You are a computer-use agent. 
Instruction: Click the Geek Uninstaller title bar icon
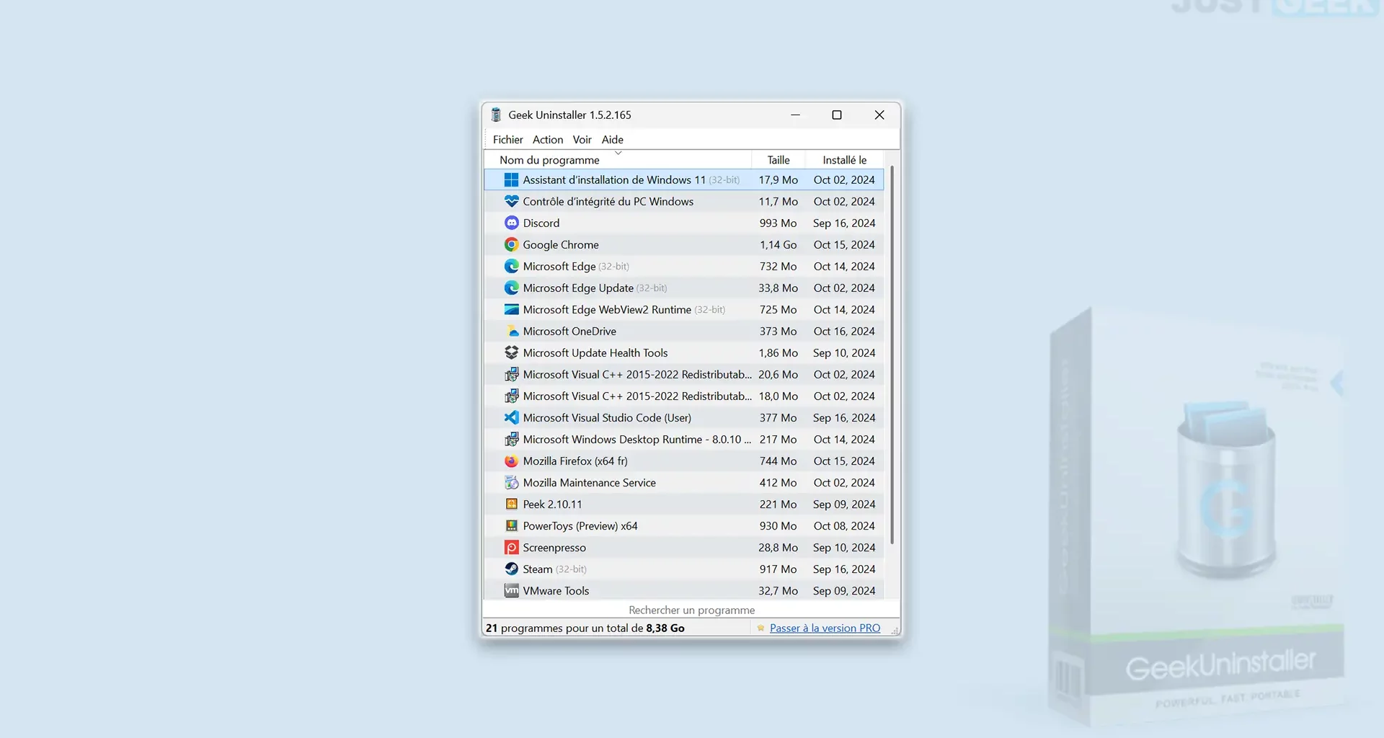(496, 115)
